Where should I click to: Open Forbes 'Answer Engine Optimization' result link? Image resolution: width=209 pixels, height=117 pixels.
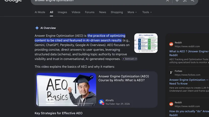point(189,82)
